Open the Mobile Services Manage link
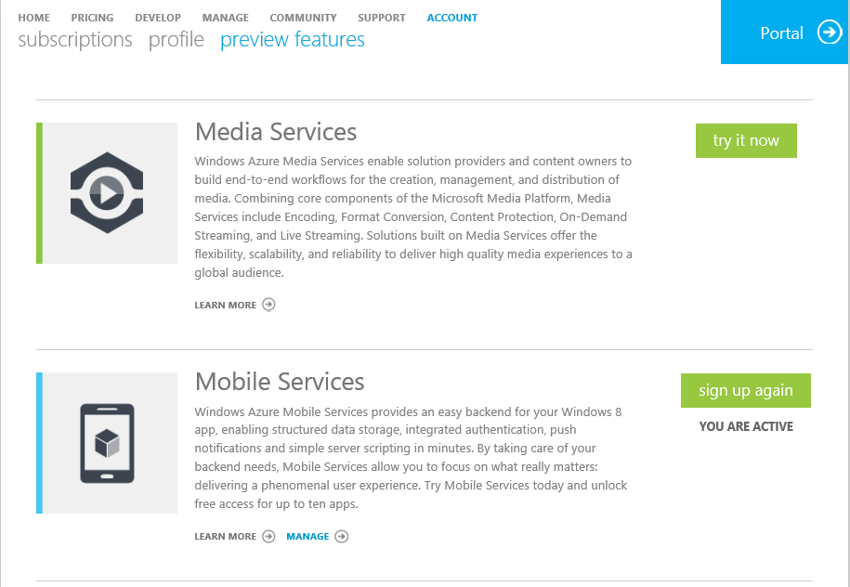The width and height of the screenshot is (850, 587). pos(307,537)
